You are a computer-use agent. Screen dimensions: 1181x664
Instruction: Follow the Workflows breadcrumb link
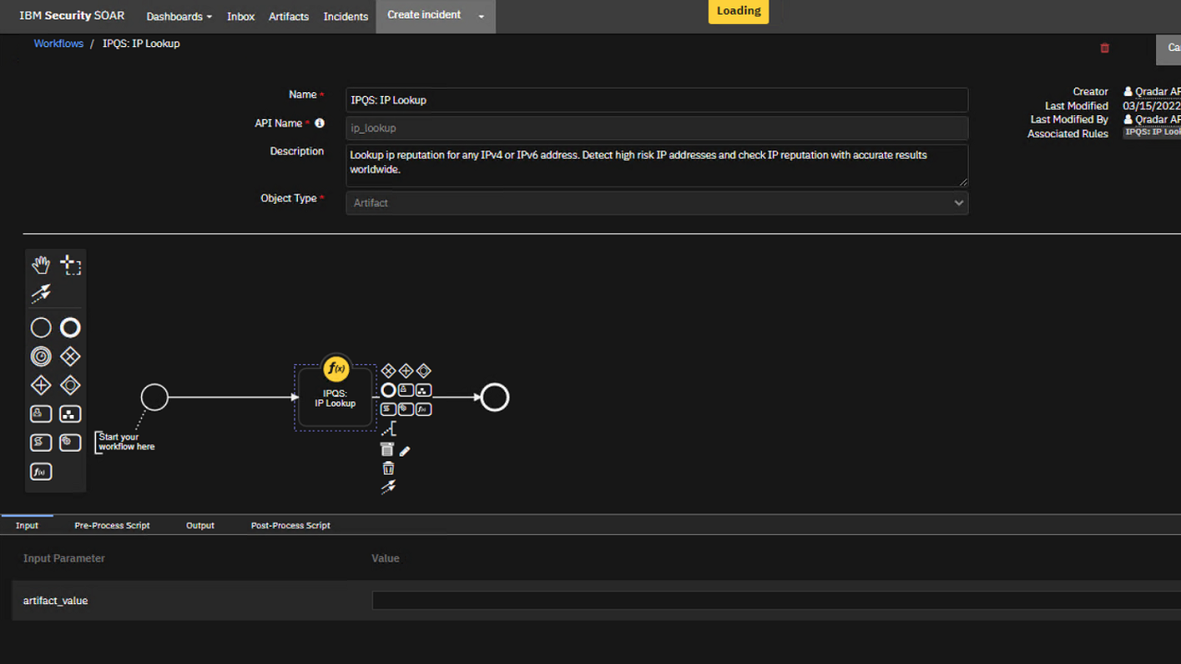[x=59, y=43]
